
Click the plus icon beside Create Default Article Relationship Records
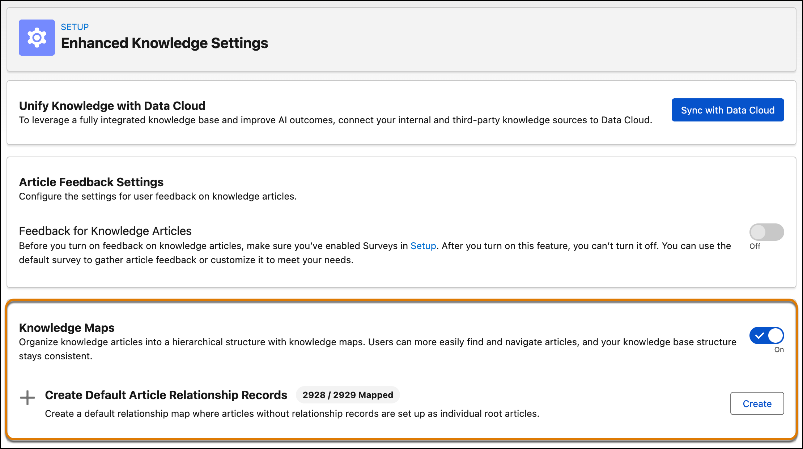(x=27, y=398)
